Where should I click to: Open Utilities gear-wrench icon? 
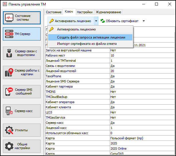(10, 130)
